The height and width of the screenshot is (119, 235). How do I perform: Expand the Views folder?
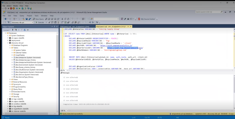pos(10,79)
